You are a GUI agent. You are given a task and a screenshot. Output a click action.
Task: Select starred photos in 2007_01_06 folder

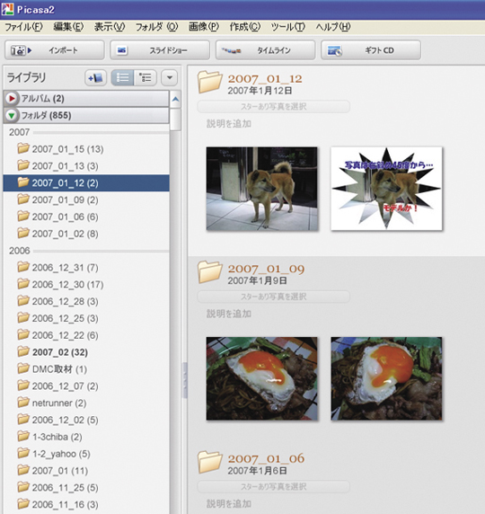pyautogui.click(x=273, y=487)
